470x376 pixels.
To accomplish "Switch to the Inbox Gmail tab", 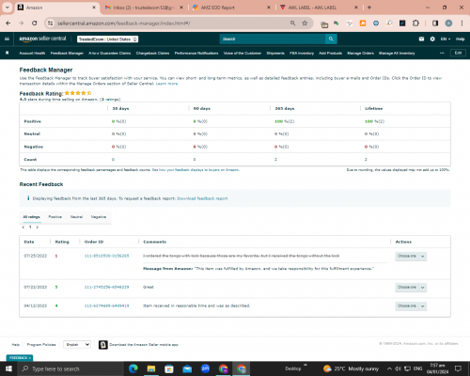I will click(x=143, y=8).
